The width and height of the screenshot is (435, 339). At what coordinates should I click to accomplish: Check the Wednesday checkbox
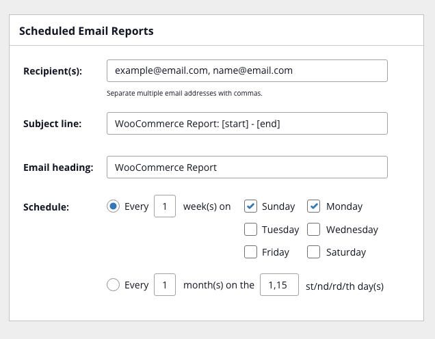pyautogui.click(x=314, y=230)
